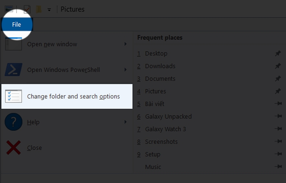Click the folder icon in title bar

(39, 9)
